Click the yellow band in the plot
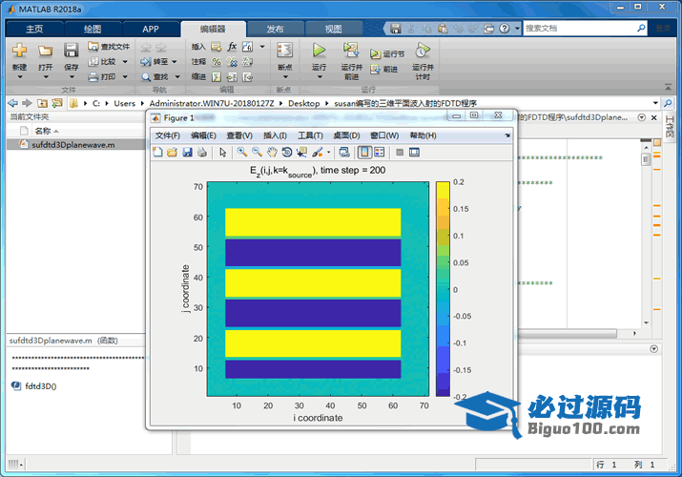The height and width of the screenshot is (477, 682). tap(313, 223)
